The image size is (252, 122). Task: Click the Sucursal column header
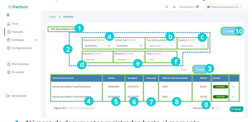pos(151,78)
